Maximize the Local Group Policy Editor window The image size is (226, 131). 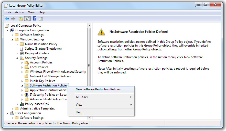click(x=206, y=5)
